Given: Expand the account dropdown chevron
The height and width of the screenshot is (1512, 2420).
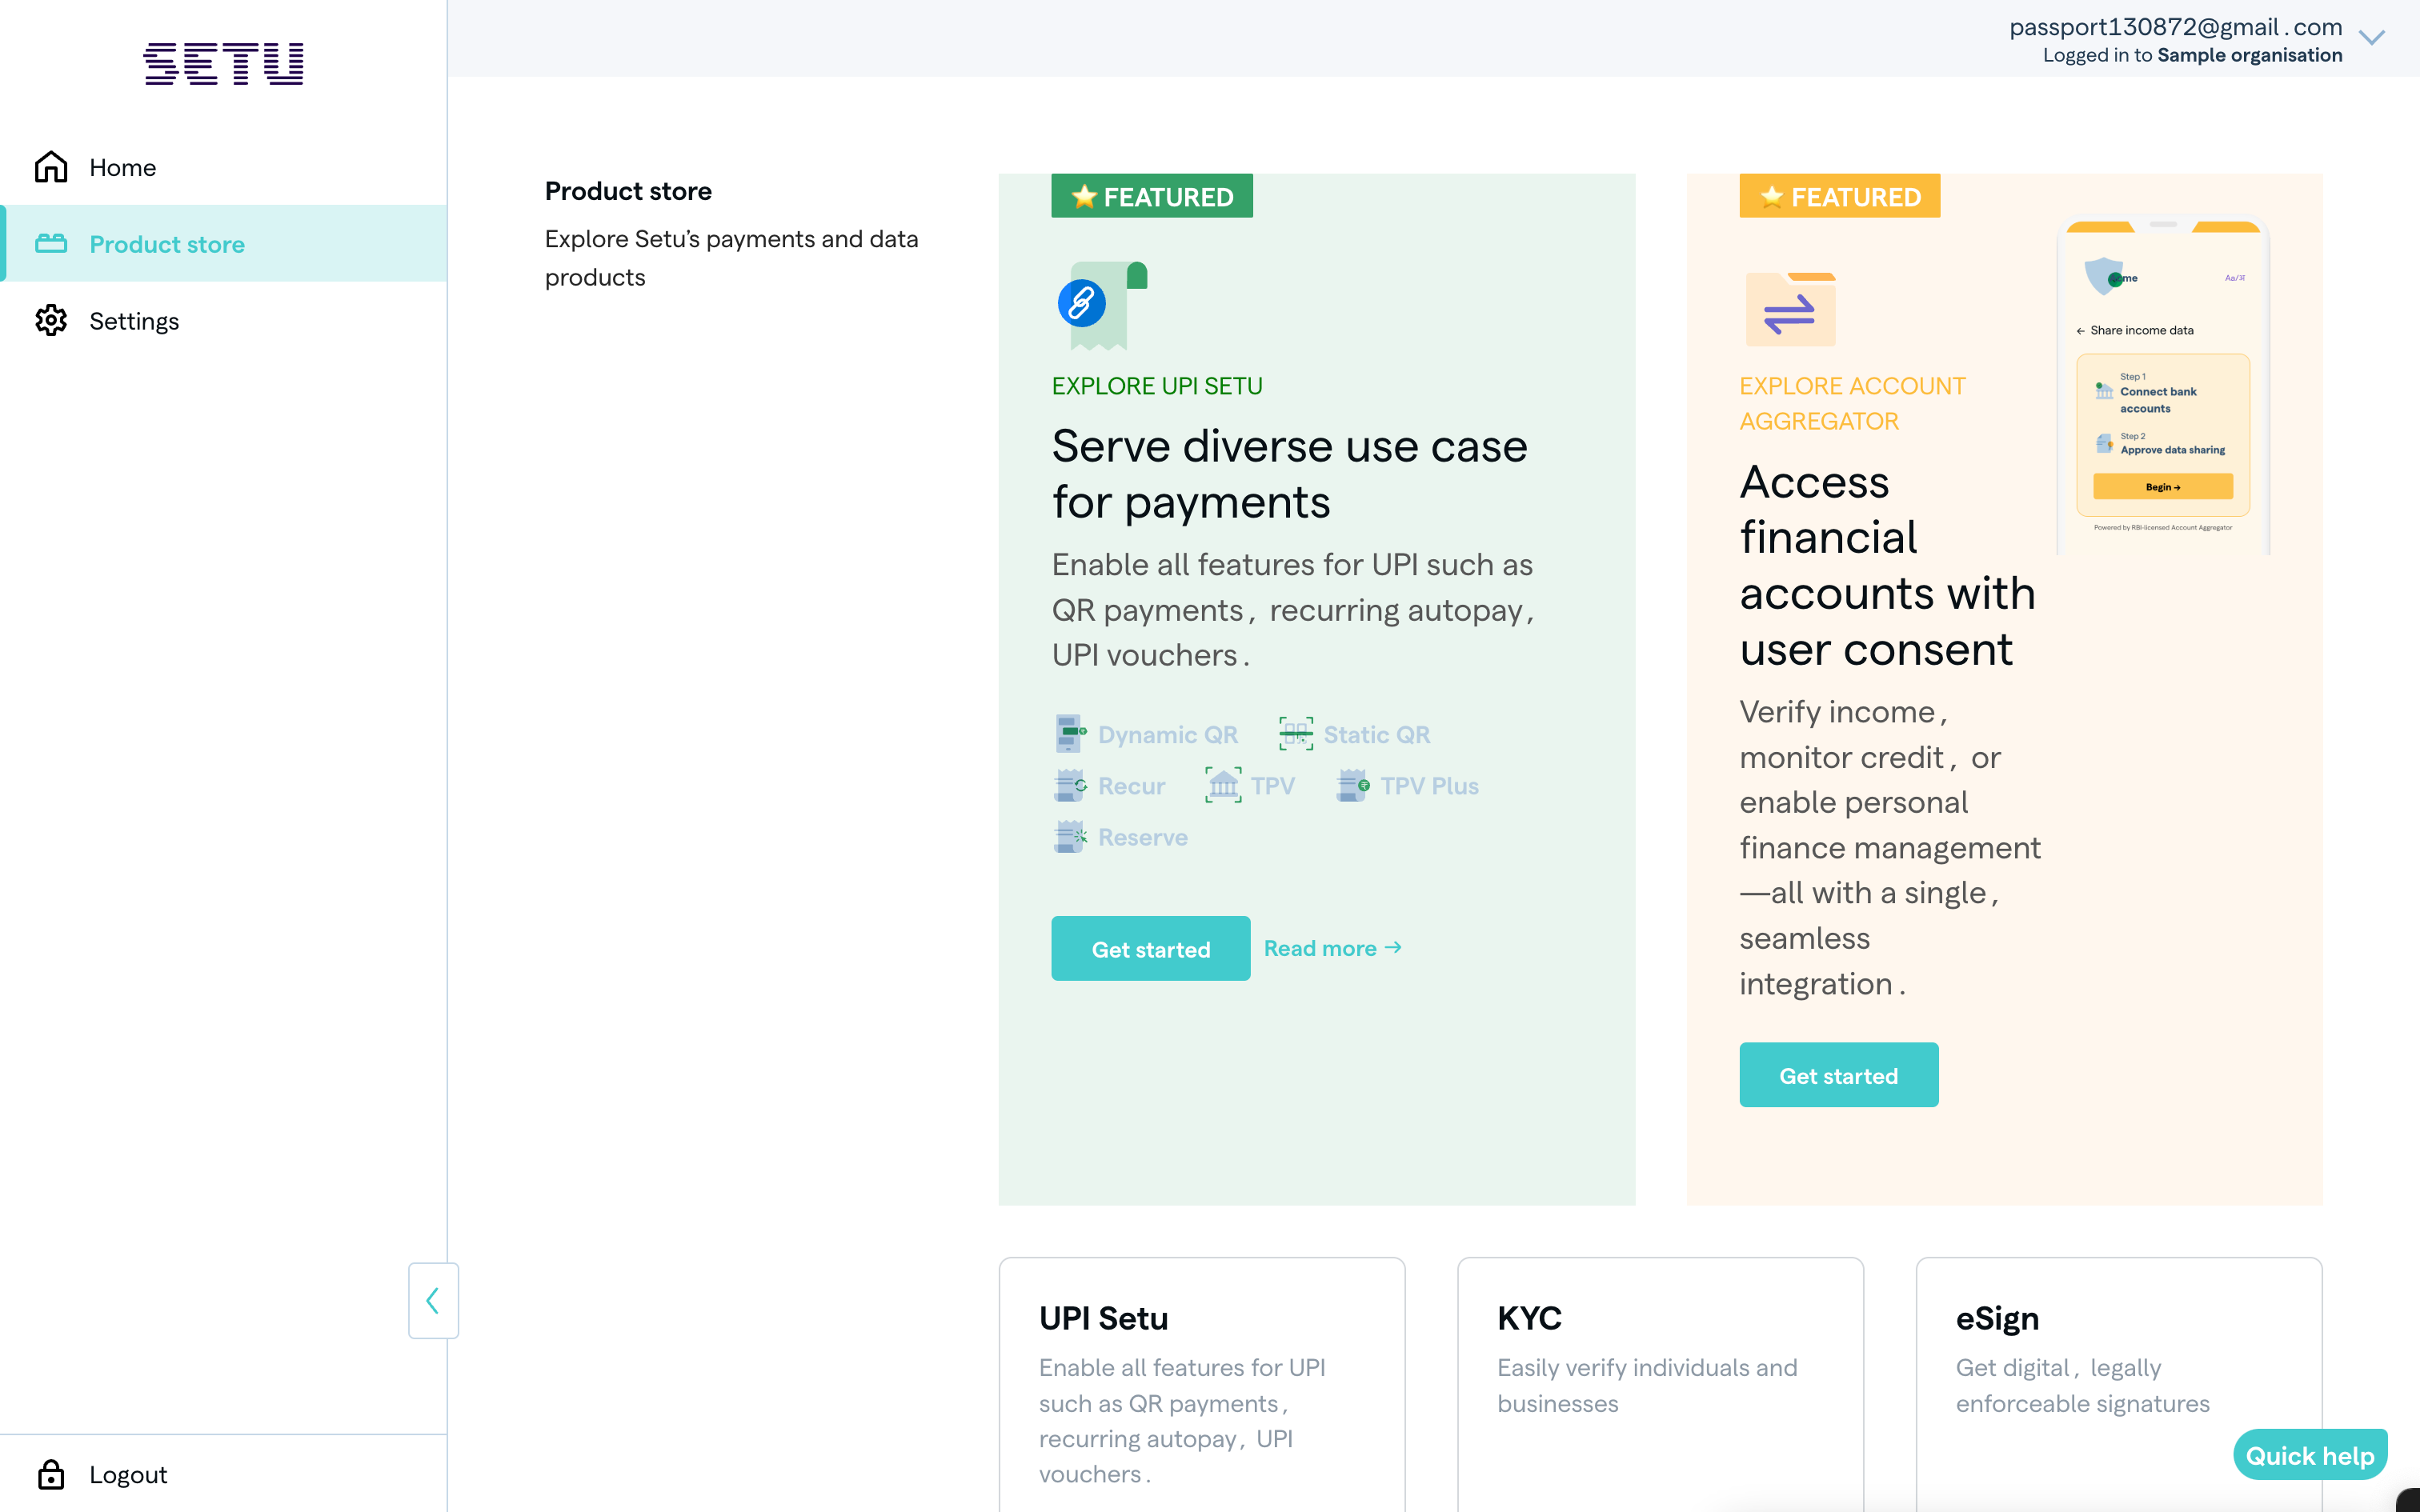Looking at the screenshot, I should (x=2371, y=38).
